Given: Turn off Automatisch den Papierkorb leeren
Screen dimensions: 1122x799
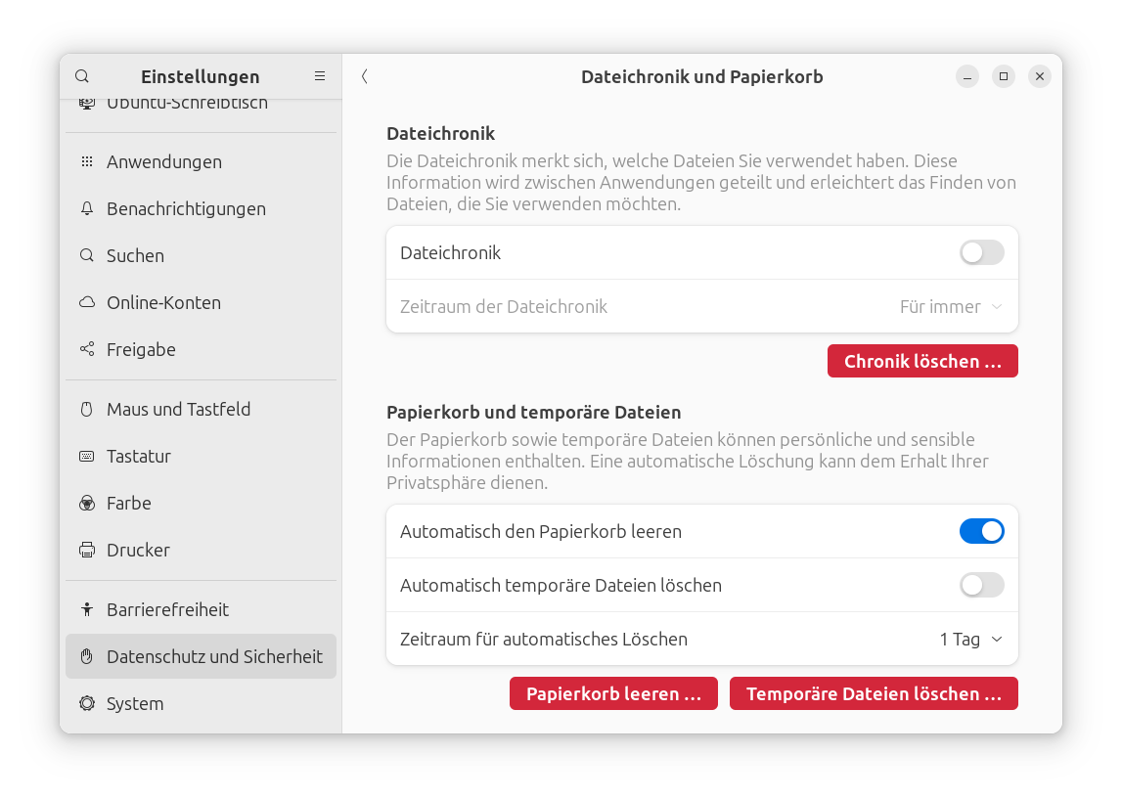Looking at the screenshot, I should pos(981,531).
